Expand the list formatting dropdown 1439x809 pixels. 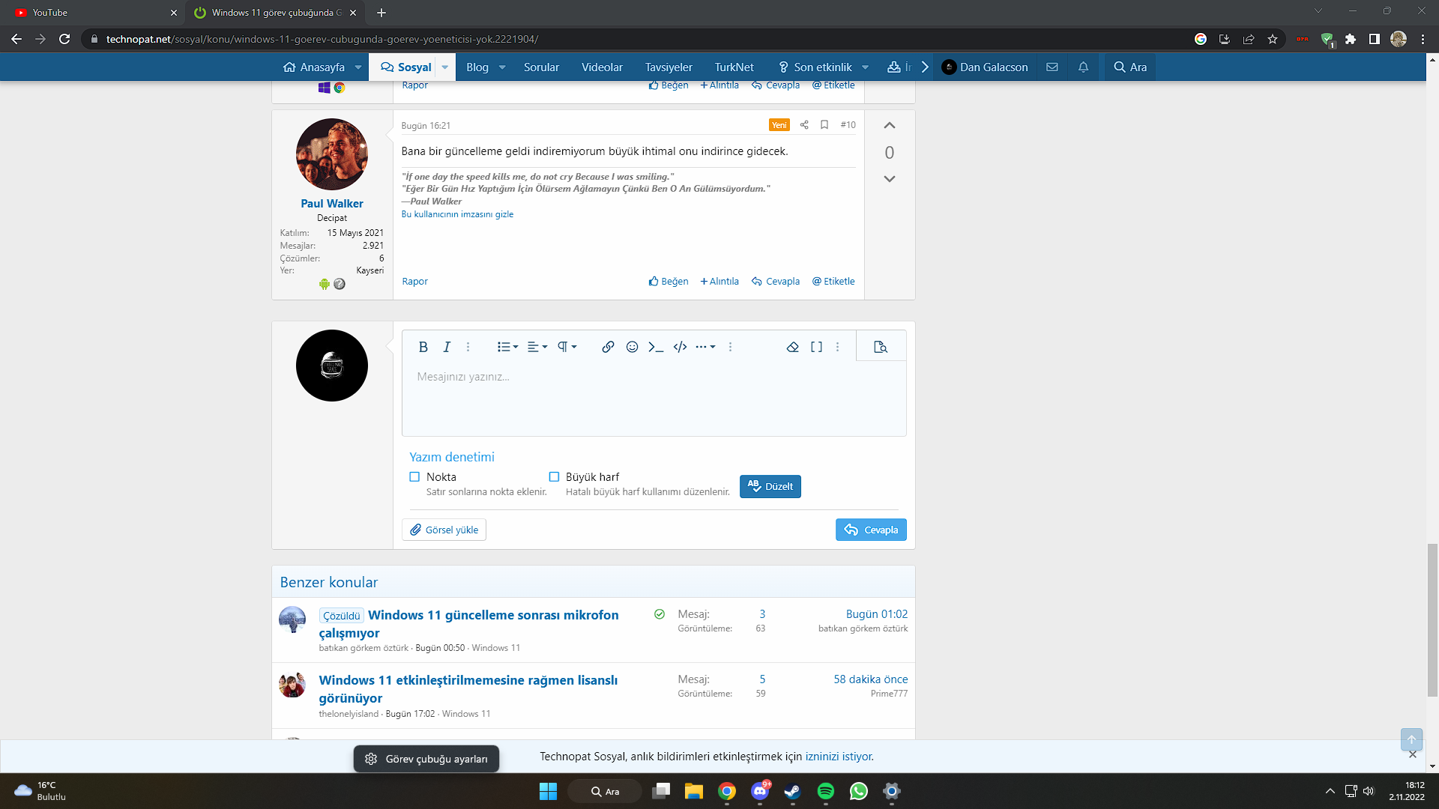(507, 347)
